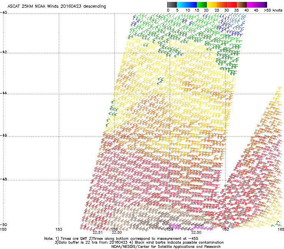Pick the red 30–35 knots legend swatch
The image size is (284, 249).
(x=232, y=5)
